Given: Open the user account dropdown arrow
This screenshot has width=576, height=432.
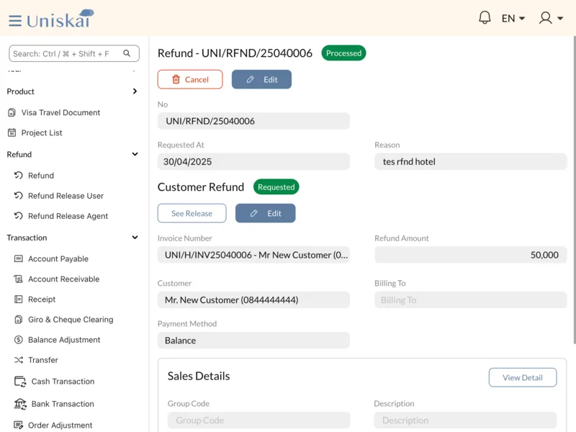Looking at the screenshot, I should [x=560, y=18].
